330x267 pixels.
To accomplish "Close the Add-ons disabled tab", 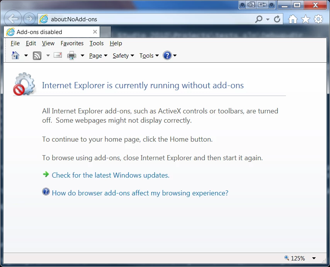I will tap(95, 32).
